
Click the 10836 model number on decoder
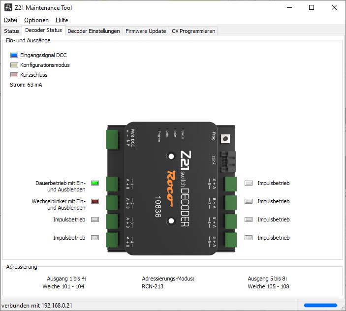(158, 207)
